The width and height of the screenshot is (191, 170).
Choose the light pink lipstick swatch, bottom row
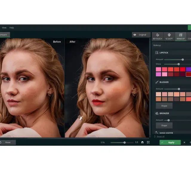click(164, 74)
